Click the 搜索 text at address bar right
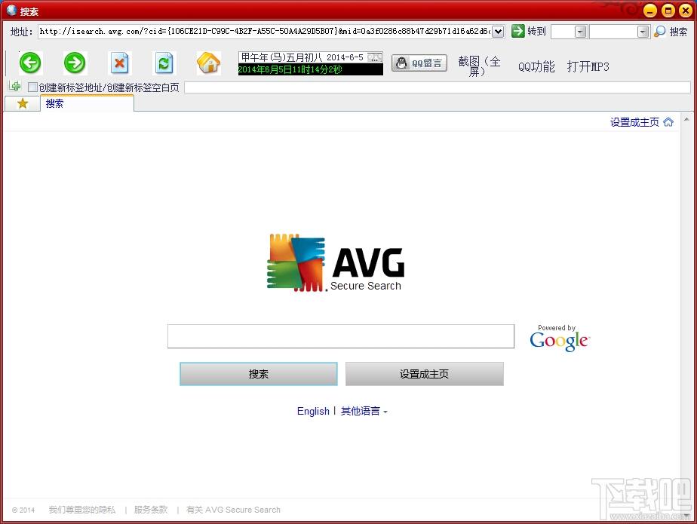The image size is (697, 524). [x=678, y=32]
